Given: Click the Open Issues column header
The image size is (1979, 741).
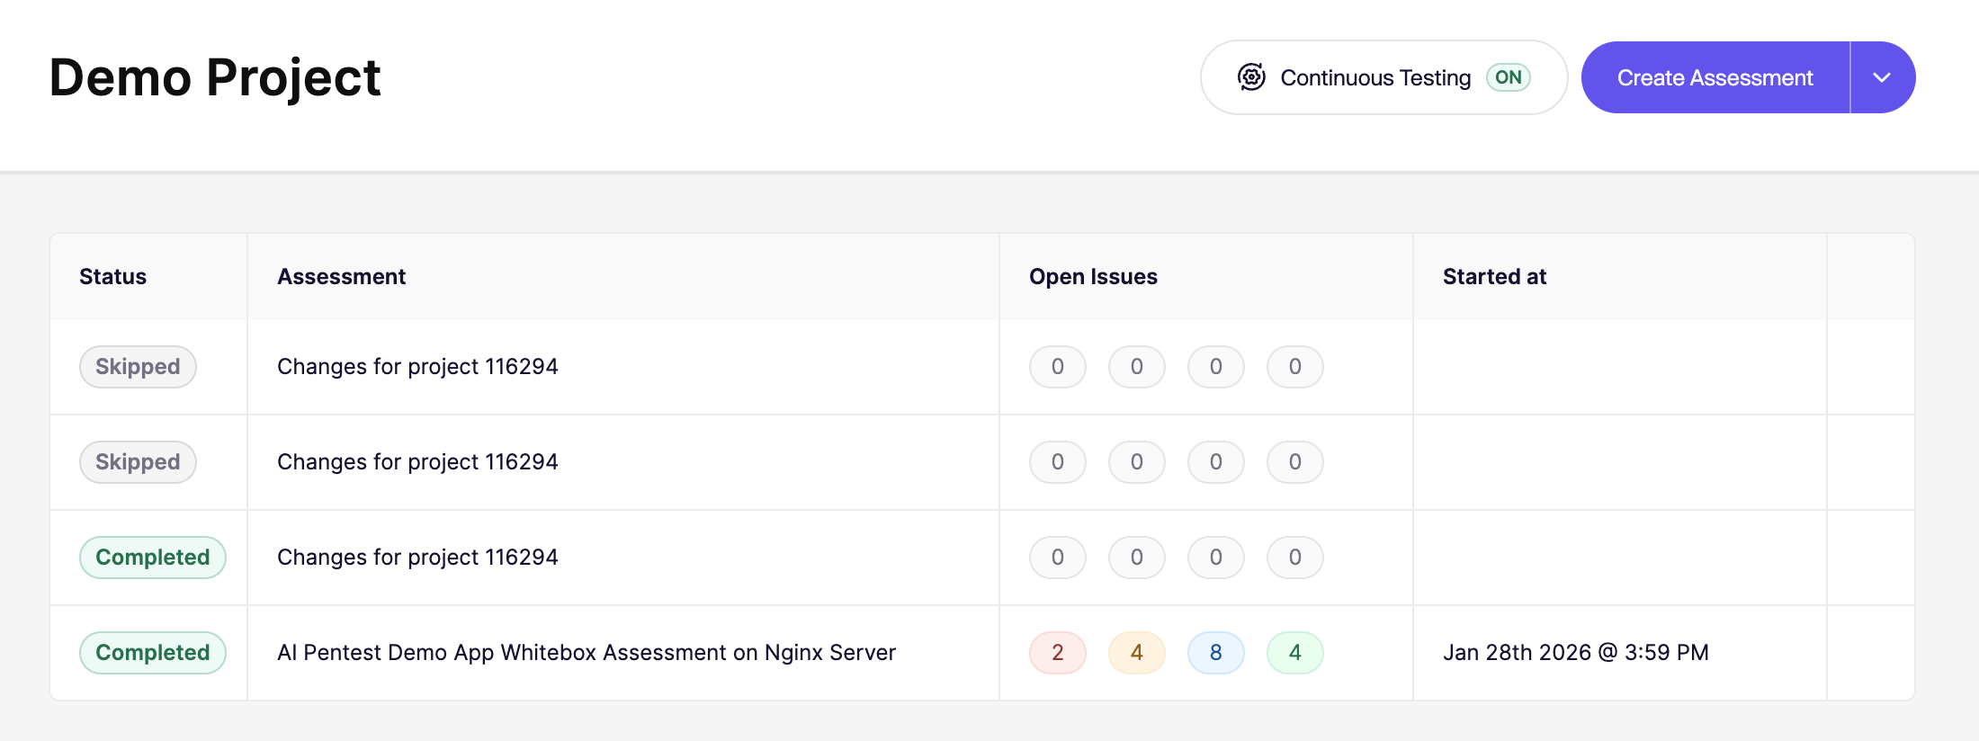Looking at the screenshot, I should [x=1093, y=277].
